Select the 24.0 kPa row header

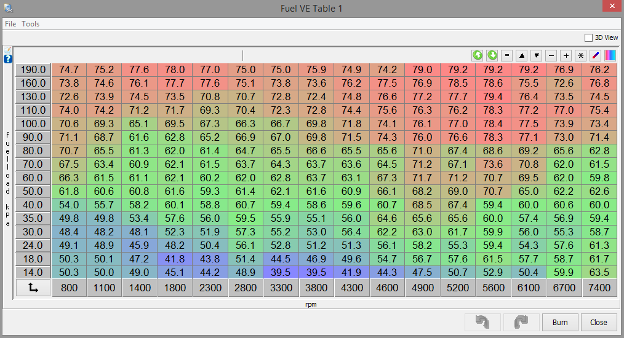[33, 245]
